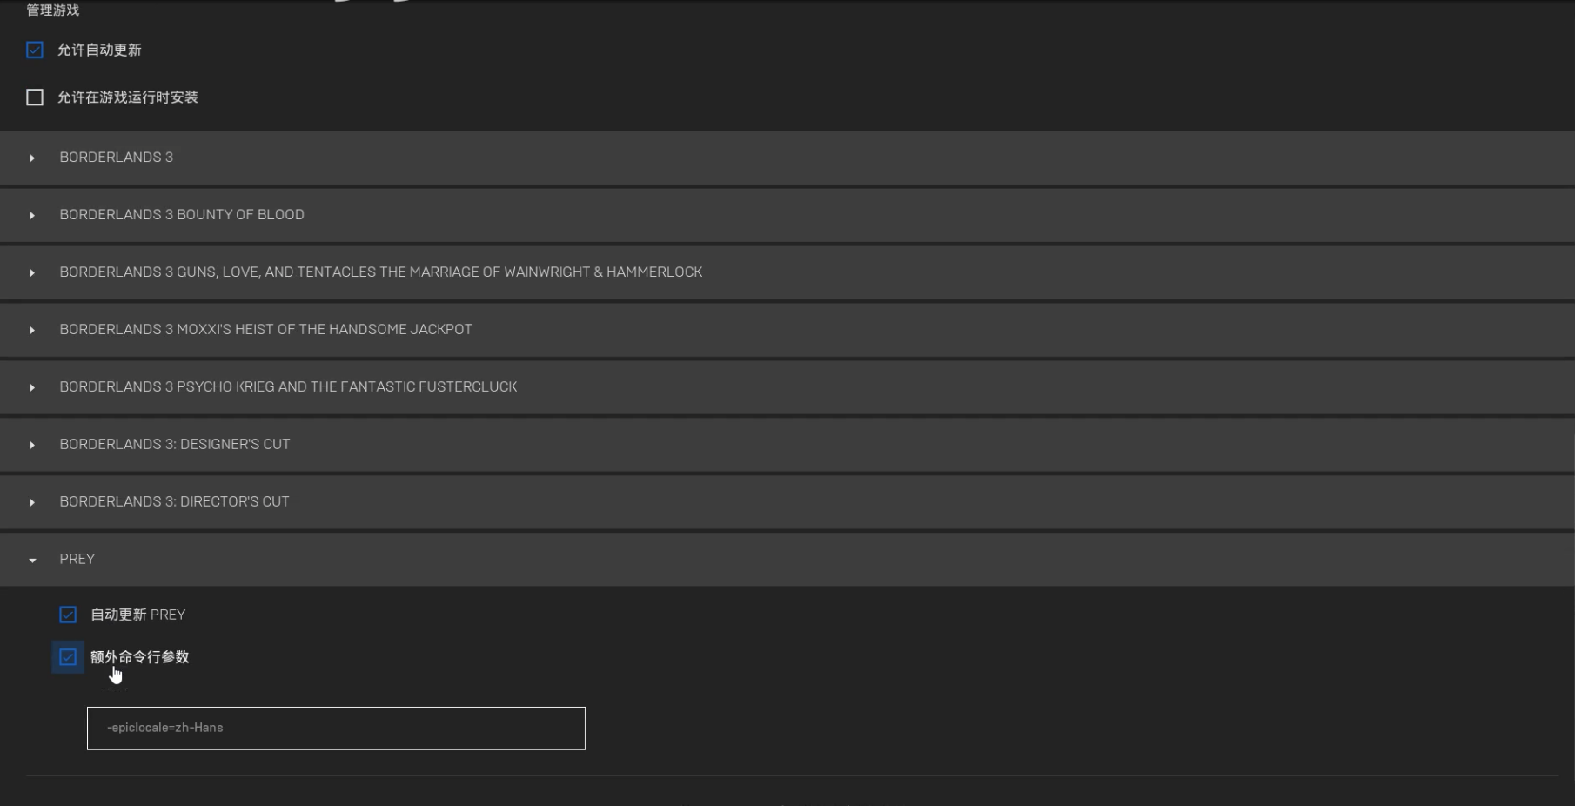This screenshot has width=1575, height=806.
Task: Click the 自动更新 PREY label text
Action: coord(138,615)
